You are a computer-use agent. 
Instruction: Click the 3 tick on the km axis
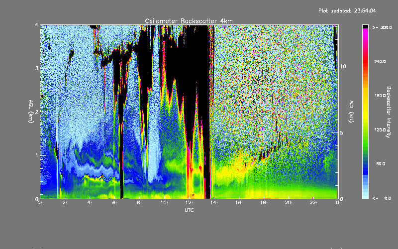(x=36, y=68)
